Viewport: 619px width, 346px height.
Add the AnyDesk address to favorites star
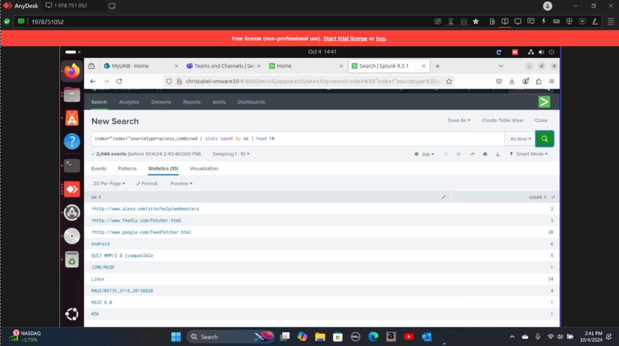[x=476, y=22]
